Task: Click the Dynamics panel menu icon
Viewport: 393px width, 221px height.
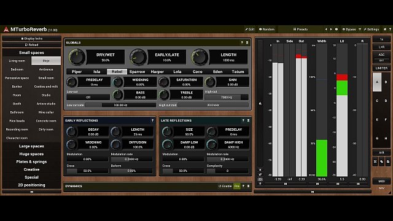Action: point(248,186)
